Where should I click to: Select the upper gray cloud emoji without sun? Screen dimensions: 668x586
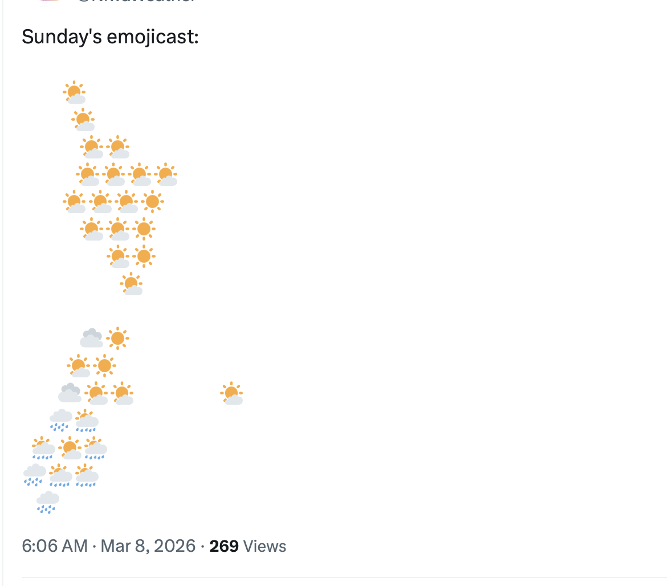91,338
